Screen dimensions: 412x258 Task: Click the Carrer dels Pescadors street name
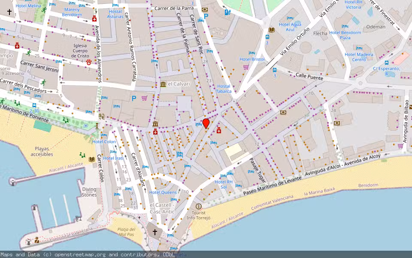pos(23,86)
